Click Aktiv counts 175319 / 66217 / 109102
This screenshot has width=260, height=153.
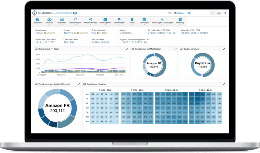coord(194,33)
